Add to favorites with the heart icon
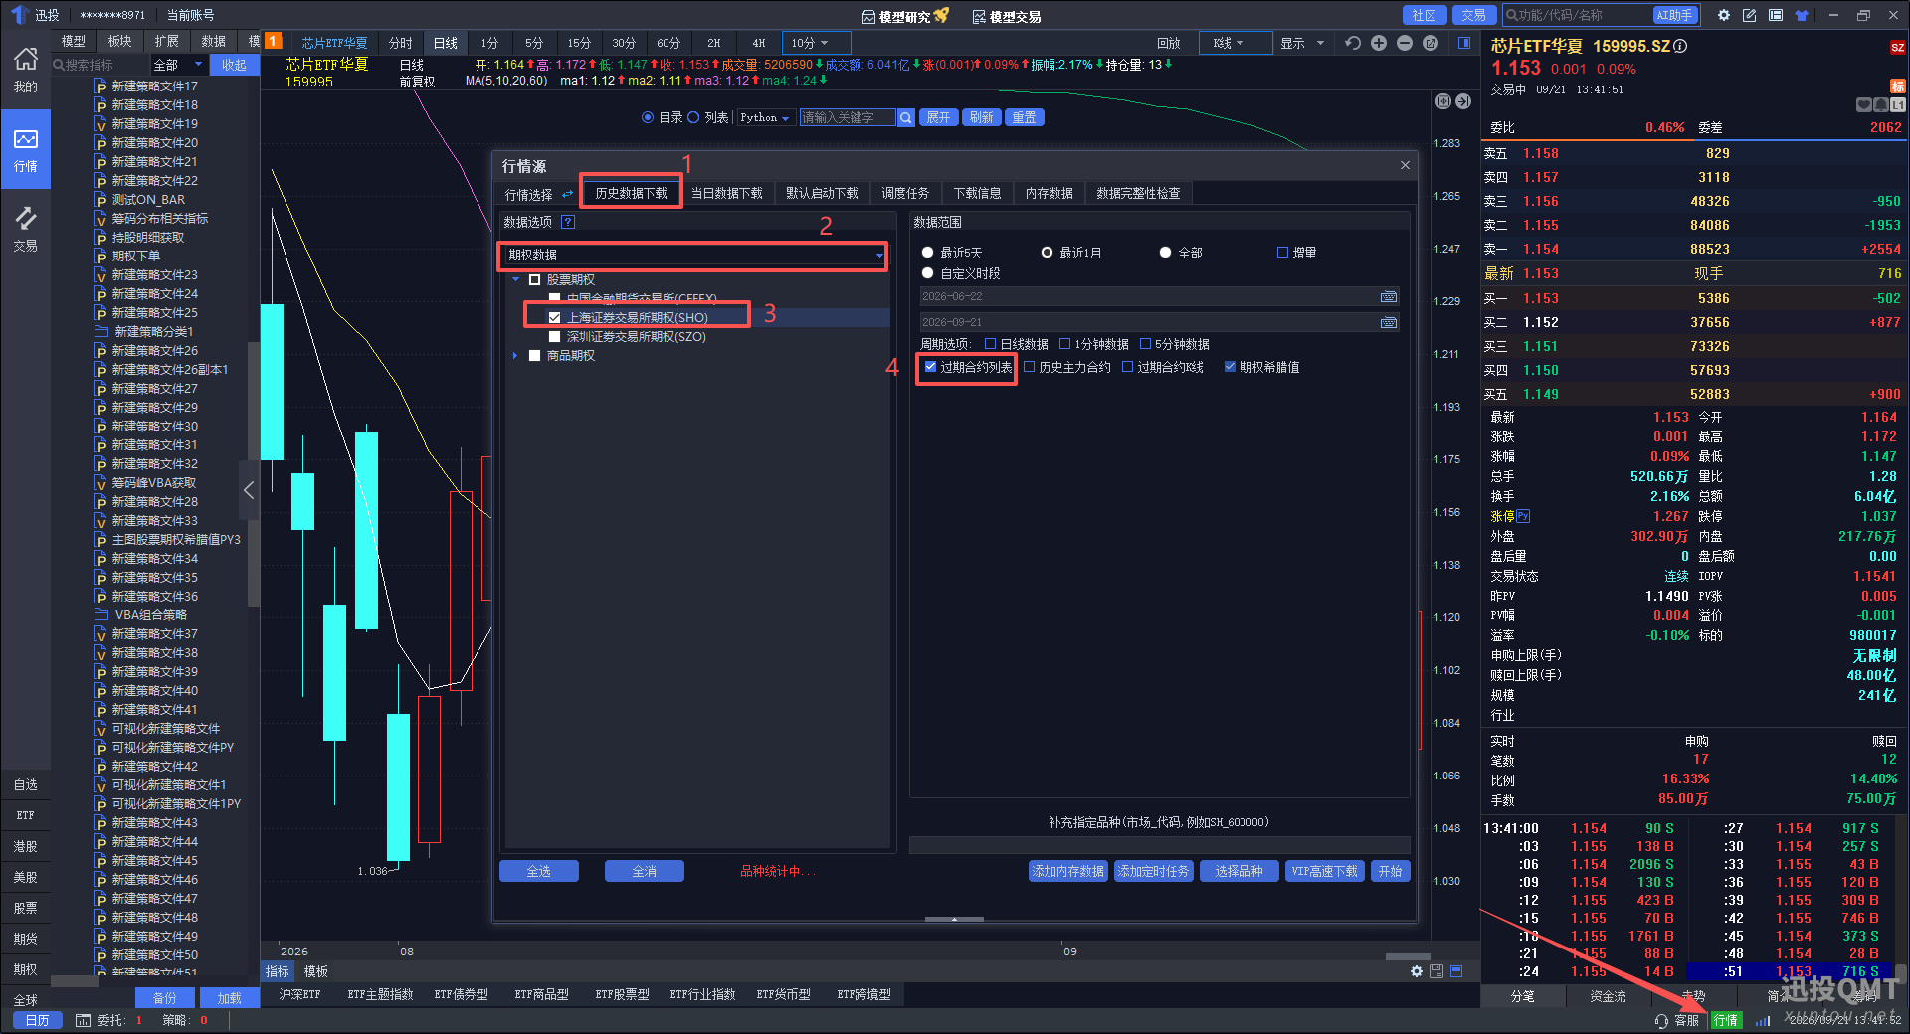This screenshot has width=1910, height=1034. coord(1864,104)
